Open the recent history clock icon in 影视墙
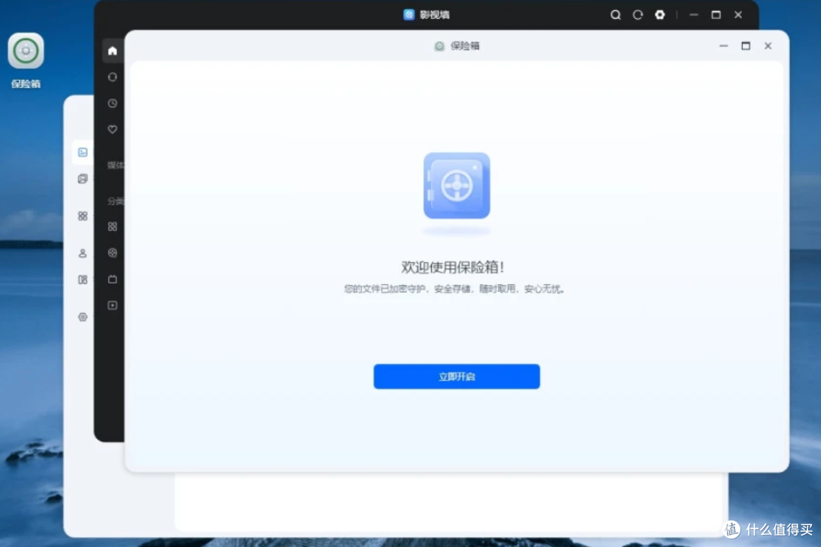This screenshot has width=821, height=547. (x=113, y=103)
